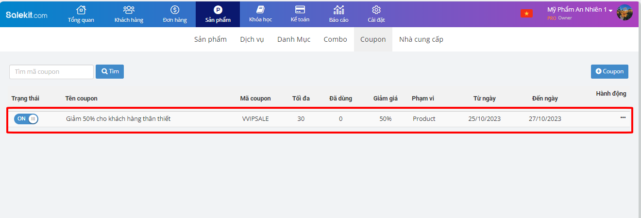Click the user profile avatar picture
641x218 pixels.
(624, 13)
